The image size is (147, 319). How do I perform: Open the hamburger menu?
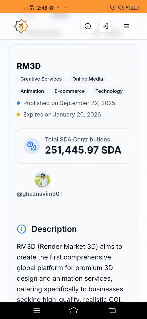point(127,26)
